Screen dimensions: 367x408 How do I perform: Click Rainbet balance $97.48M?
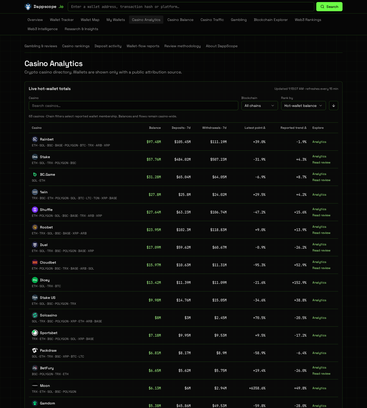(x=154, y=142)
